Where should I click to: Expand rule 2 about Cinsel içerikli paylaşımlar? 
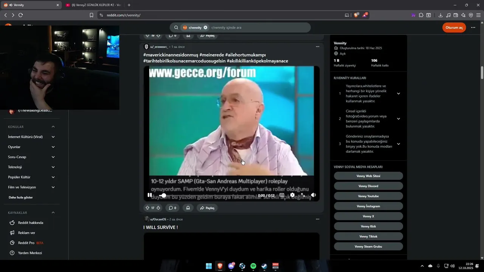coord(398,119)
